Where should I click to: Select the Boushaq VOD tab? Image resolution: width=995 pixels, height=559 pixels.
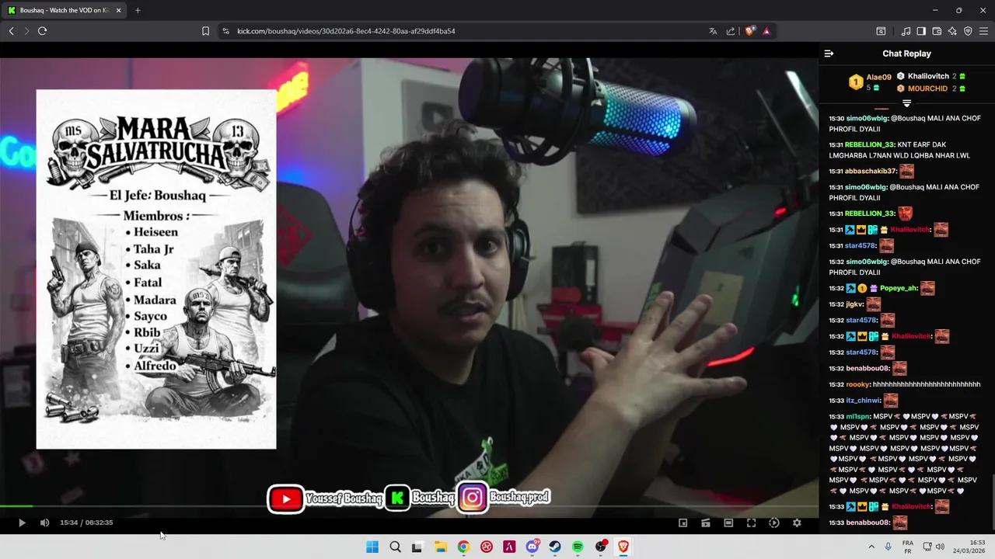(62, 10)
